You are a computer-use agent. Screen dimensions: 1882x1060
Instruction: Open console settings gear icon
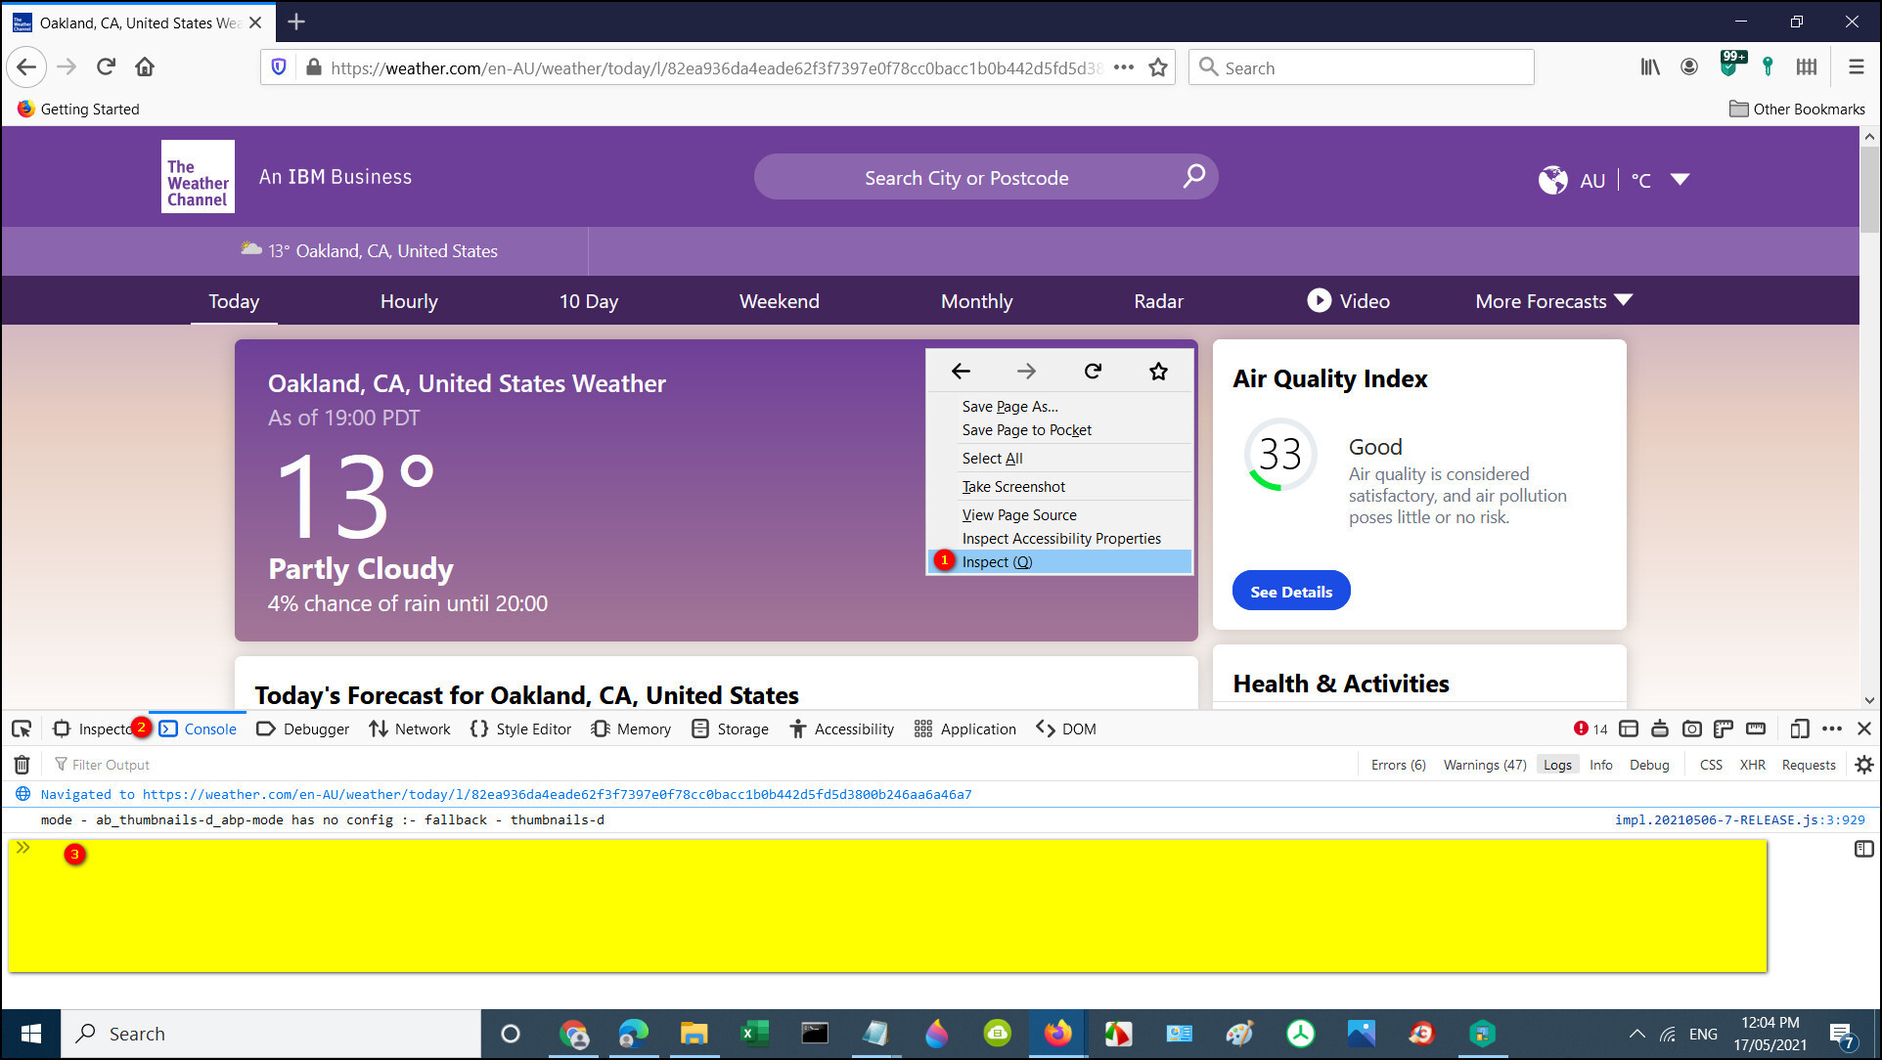[x=1863, y=765]
